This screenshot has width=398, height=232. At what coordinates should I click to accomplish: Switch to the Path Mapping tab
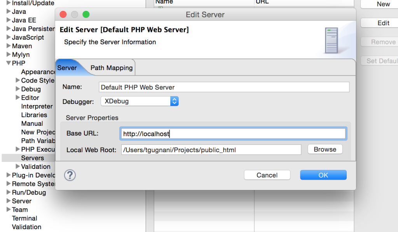112,68
